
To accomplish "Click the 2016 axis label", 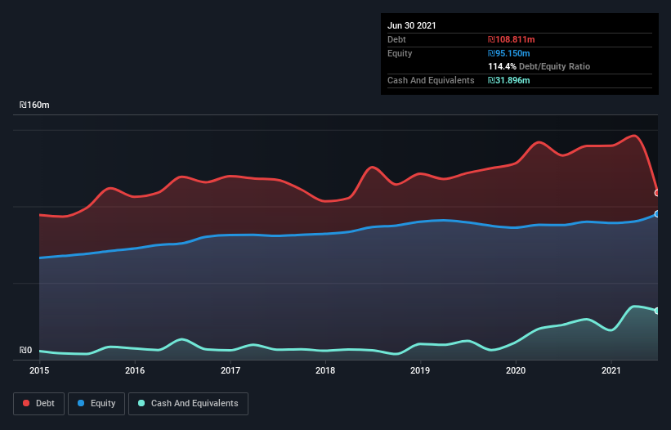I will coord(135,370).
